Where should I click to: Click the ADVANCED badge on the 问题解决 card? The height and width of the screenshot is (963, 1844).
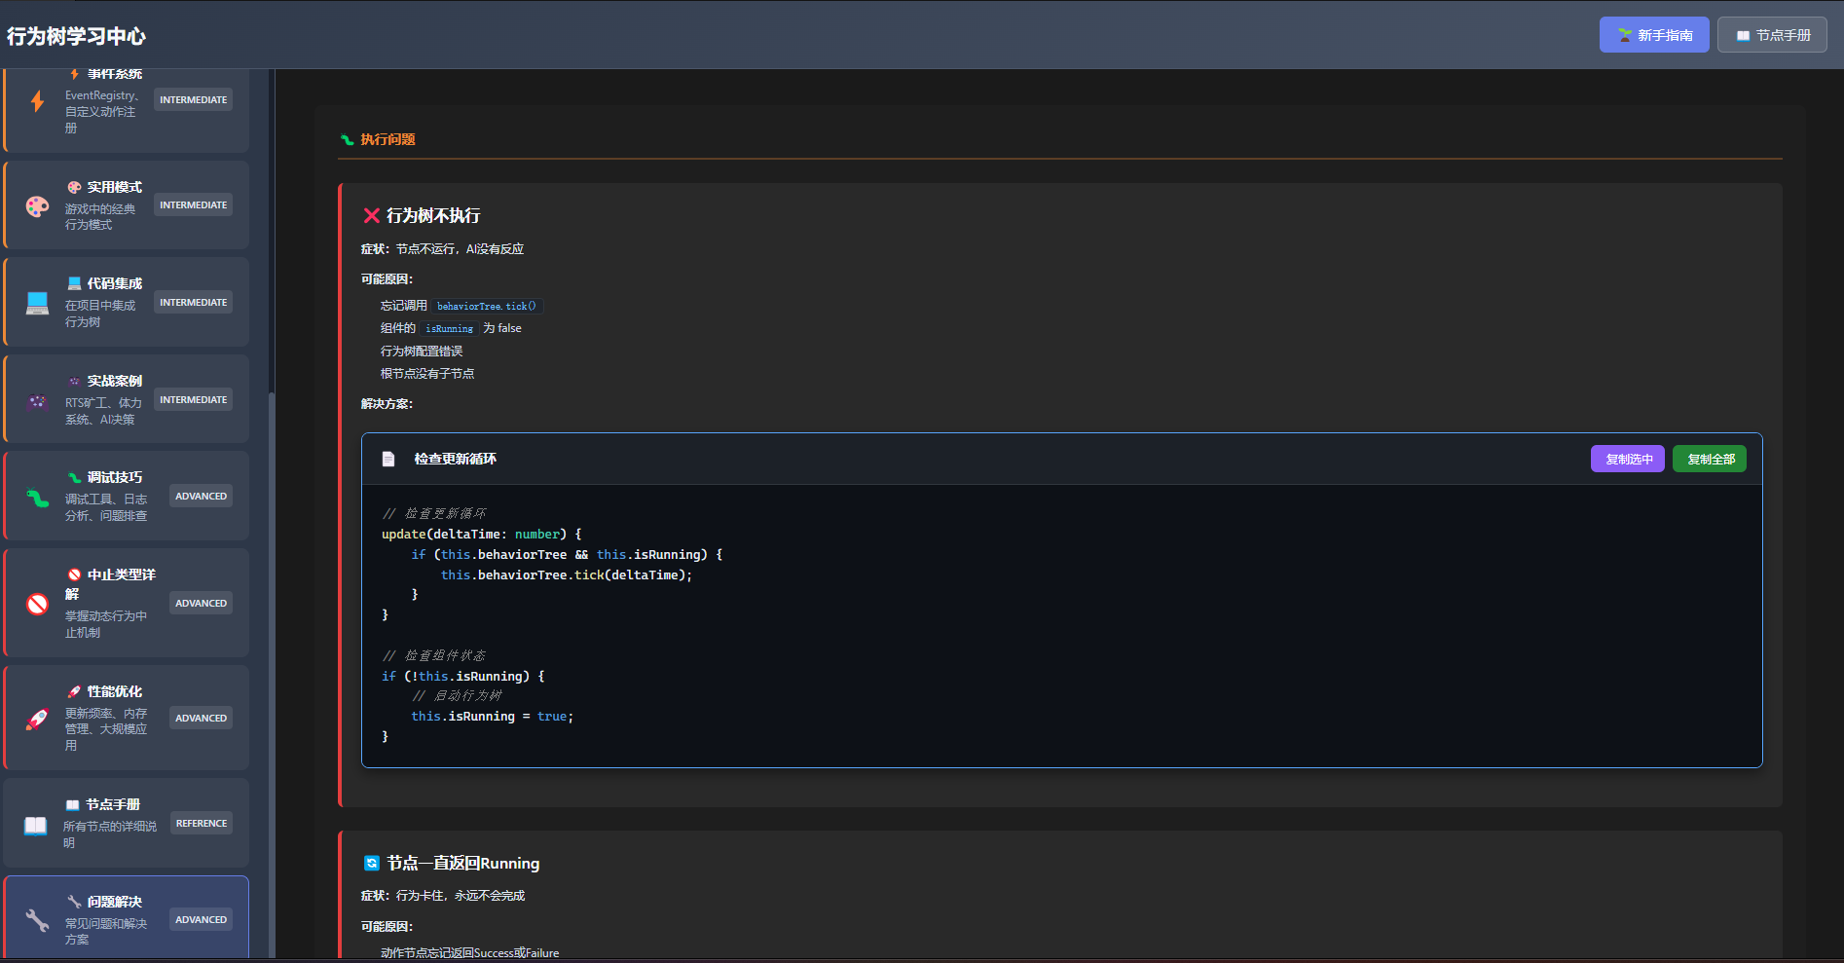point(202,920)
